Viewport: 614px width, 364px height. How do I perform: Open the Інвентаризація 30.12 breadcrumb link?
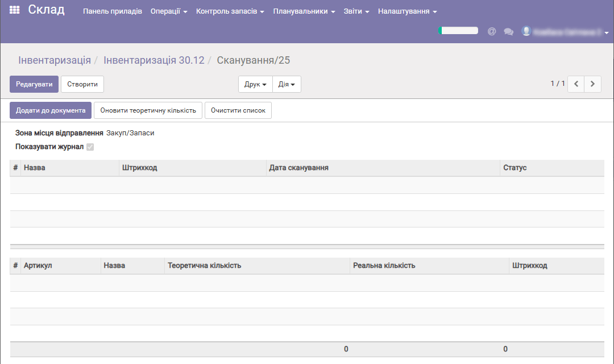coord(153,60)
